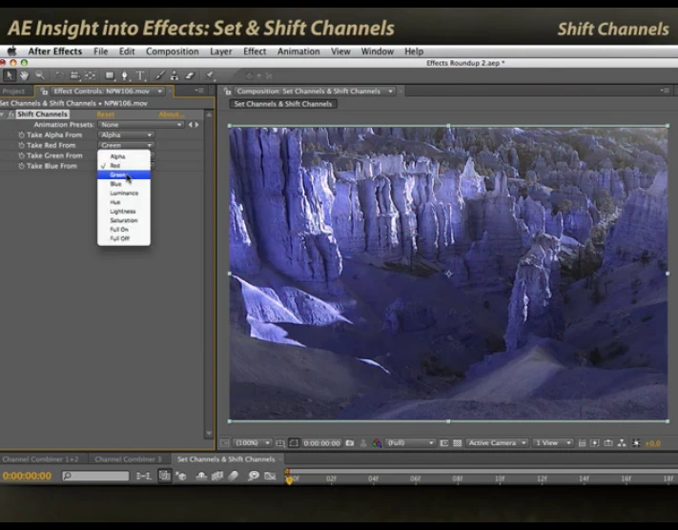The image size is (678, 530).
Task: Choose Blue in the popup list
Action: 124,184
